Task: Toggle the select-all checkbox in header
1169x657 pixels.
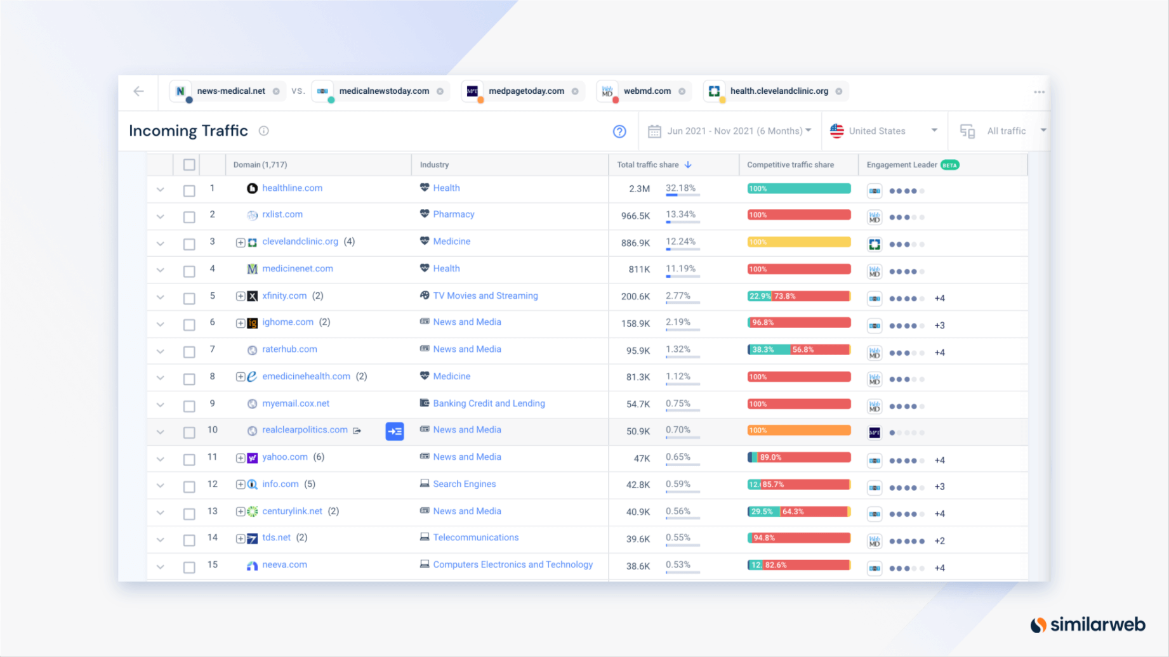Action: tap(189, 165)
